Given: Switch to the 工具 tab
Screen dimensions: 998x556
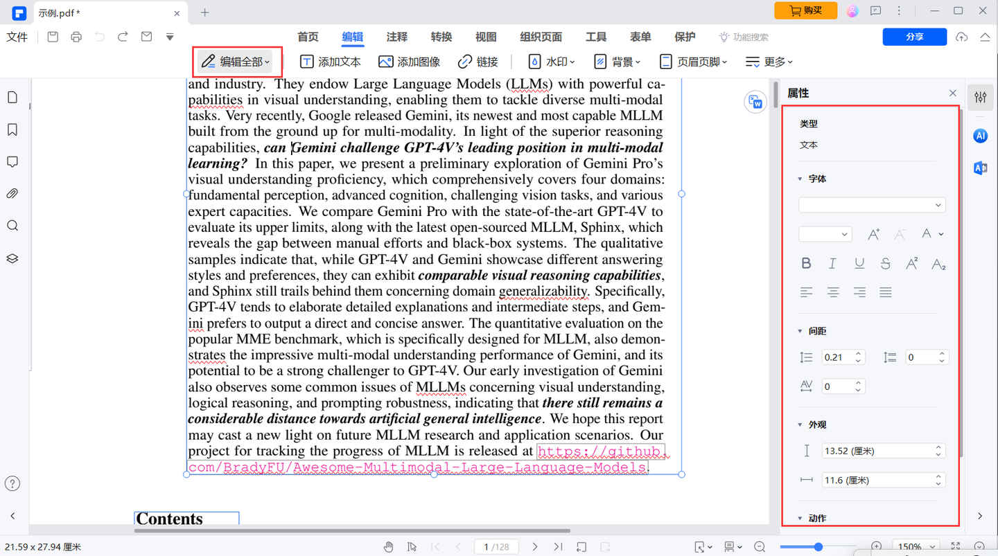Looking at the screenshot, I should coord(596,37).
